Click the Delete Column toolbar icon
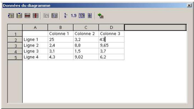The image size is (194, 109). coord(36,16)
